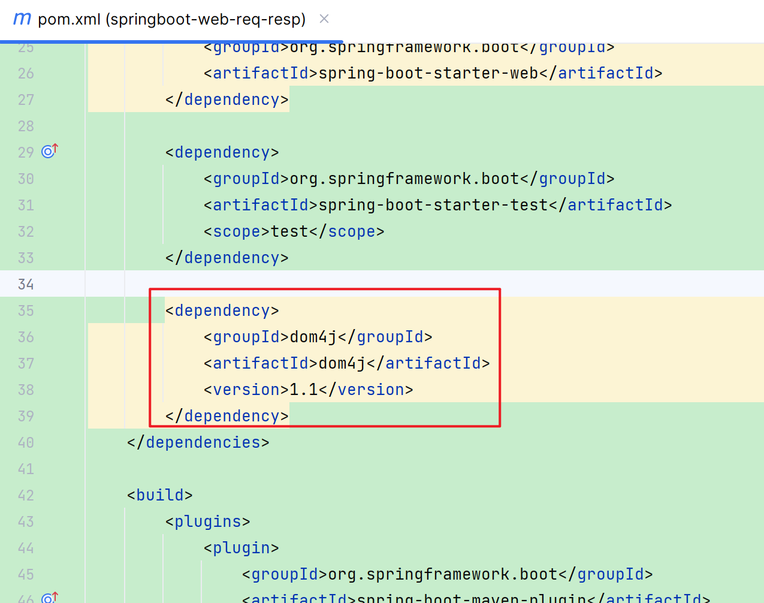This screenshot has width=764, height=603.
Task: Click line number 34 in the gutter
Action: 25,284
